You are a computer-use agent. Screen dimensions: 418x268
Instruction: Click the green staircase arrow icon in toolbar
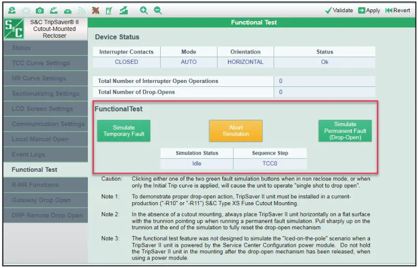[x=123, y=10]
